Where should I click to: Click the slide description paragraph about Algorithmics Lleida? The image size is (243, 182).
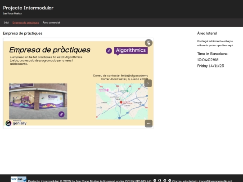pyautogui.click(x=46, y=60)
